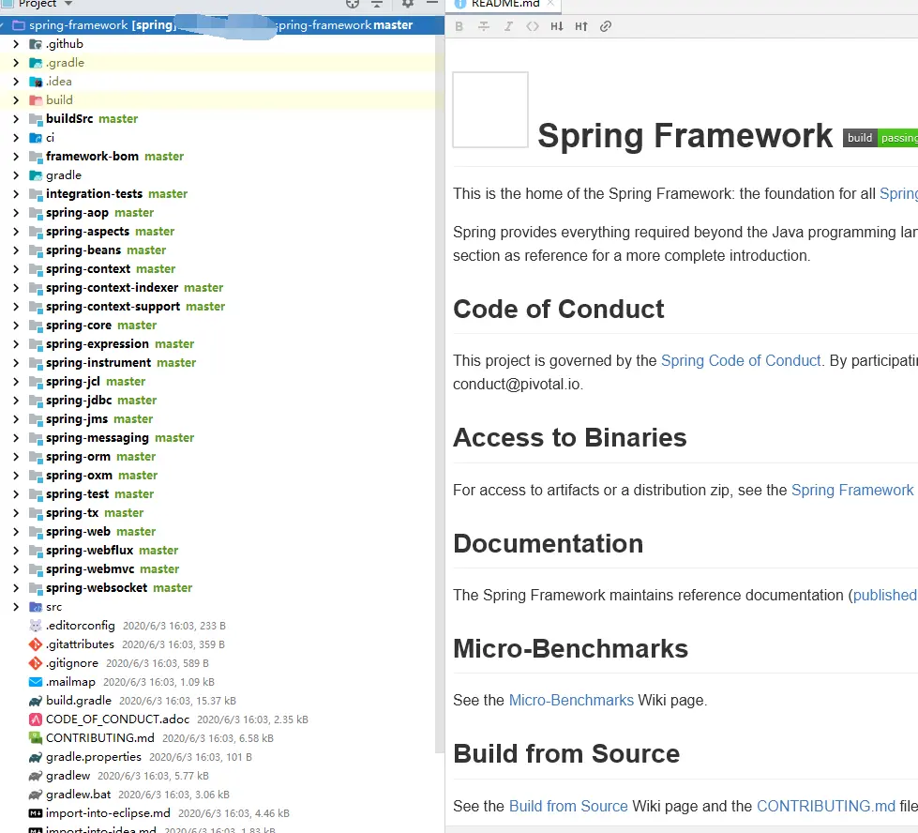Viewport: 918px width, 833px height.
Task: Click the locate/select opened file icon
Action: click(353, 4)
